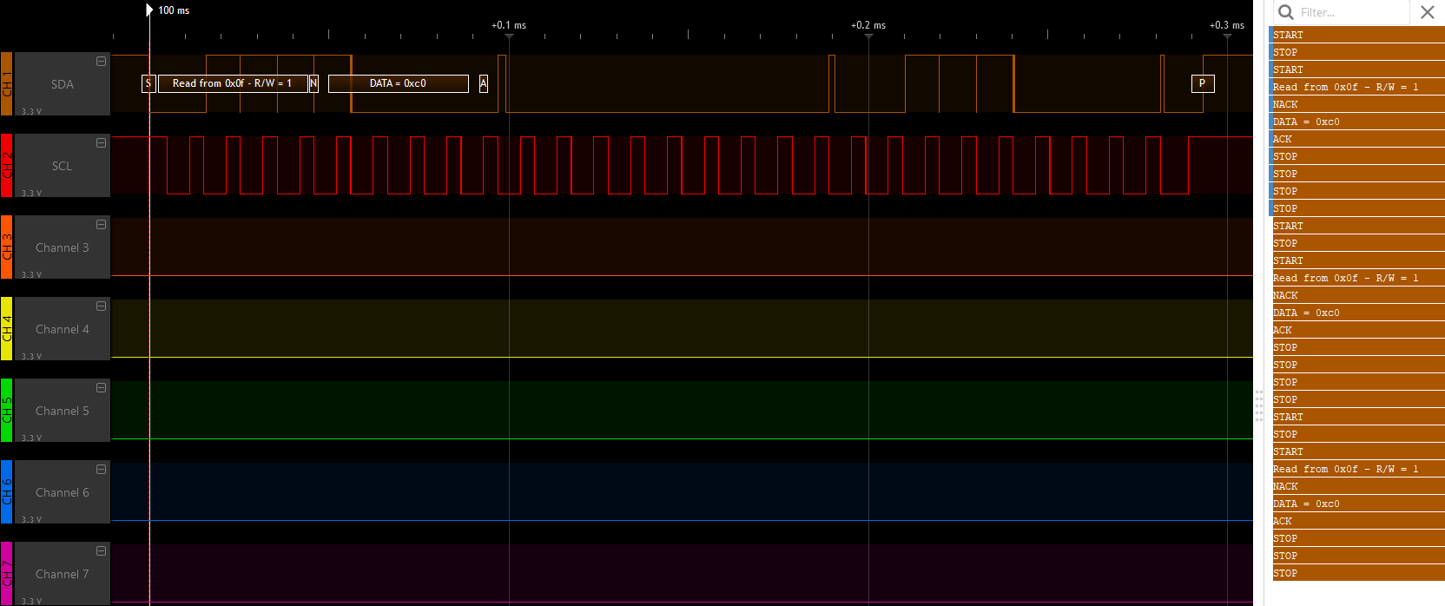Viewport: 1445px width, 606px height.
Task: Collapse Channel 4 using its minus icon
Action: point(101,306)
